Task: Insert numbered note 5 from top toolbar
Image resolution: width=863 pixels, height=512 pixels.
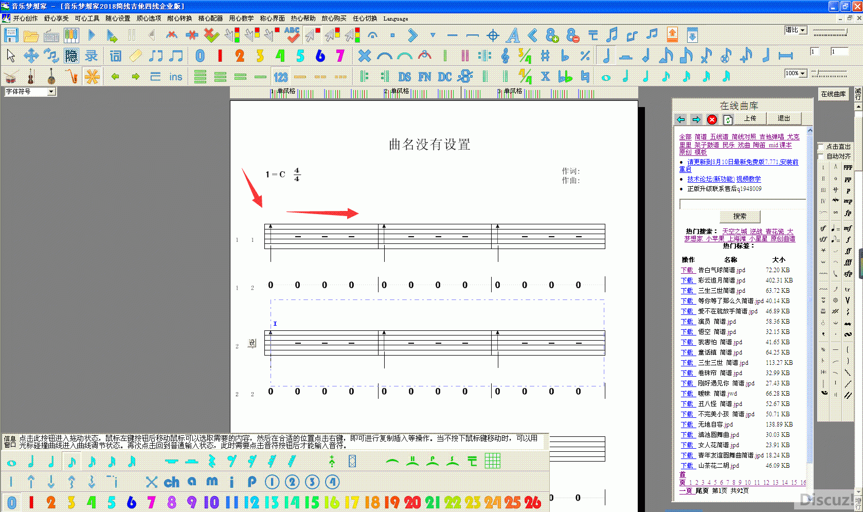Action: [300, 55]
